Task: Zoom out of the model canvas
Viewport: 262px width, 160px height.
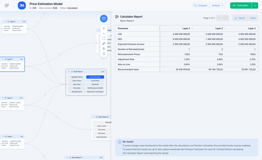Action: pos(104,33)
